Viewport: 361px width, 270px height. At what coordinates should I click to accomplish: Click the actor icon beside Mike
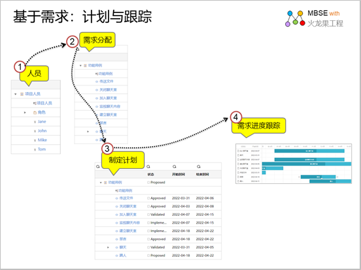click(35, 140)
